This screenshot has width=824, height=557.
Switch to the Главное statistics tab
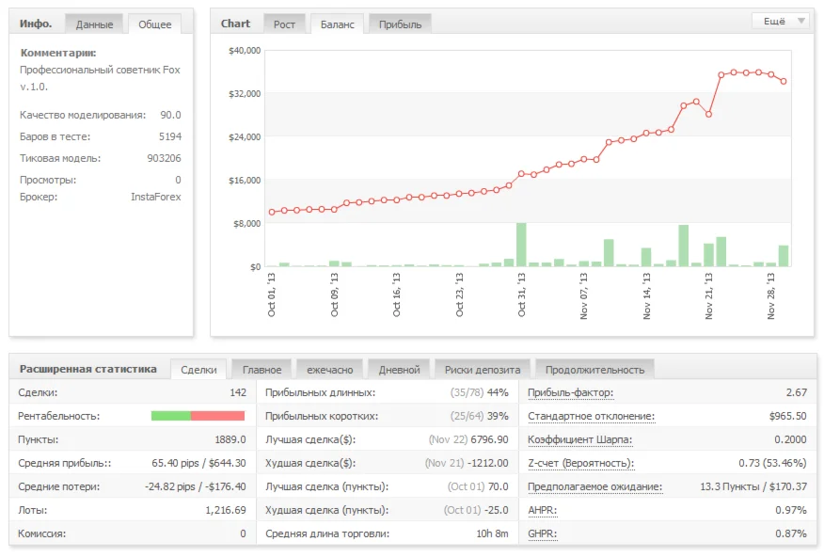click(x=261, y=370)
